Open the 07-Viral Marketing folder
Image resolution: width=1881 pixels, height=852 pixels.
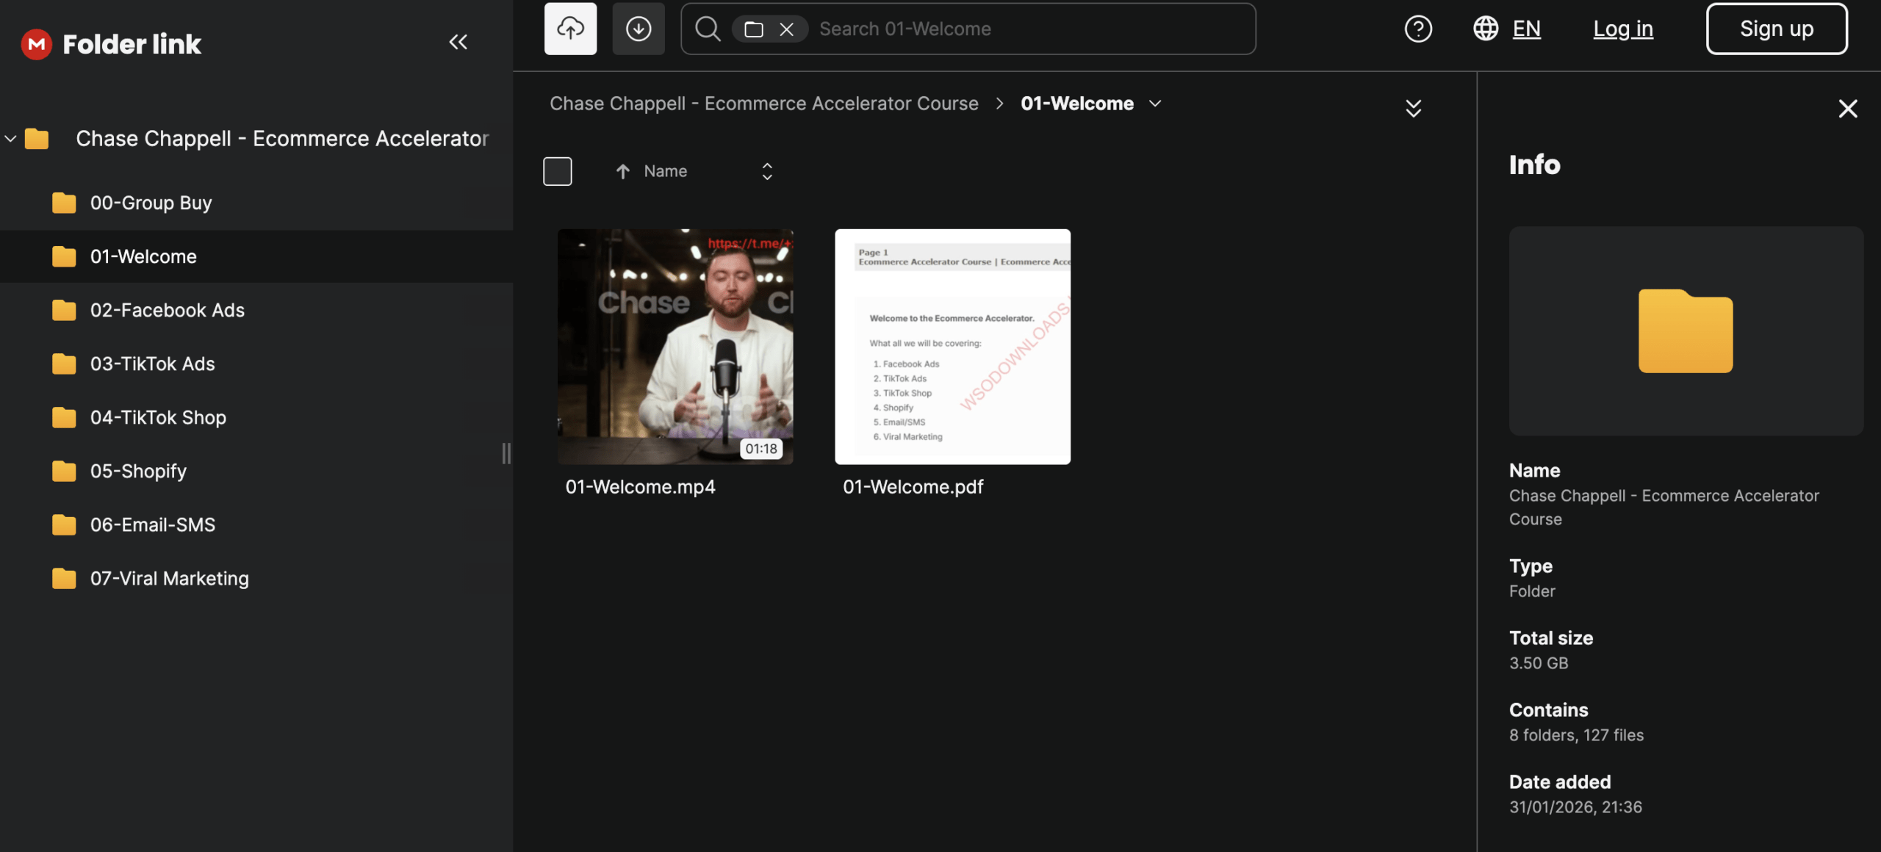coord(169,578)
